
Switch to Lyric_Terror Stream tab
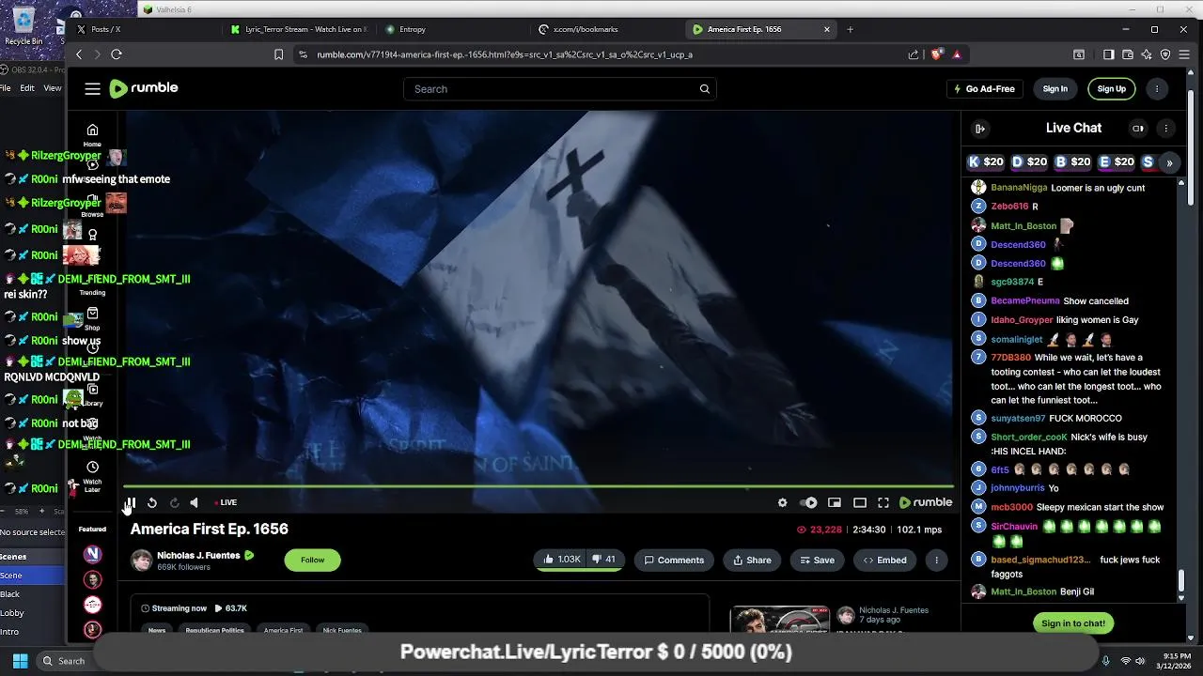pyautogui.click(x=299, y=29)
